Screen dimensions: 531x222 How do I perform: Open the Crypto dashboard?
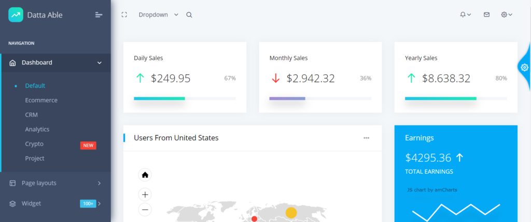pyautogui.click(x=34, y=144)
